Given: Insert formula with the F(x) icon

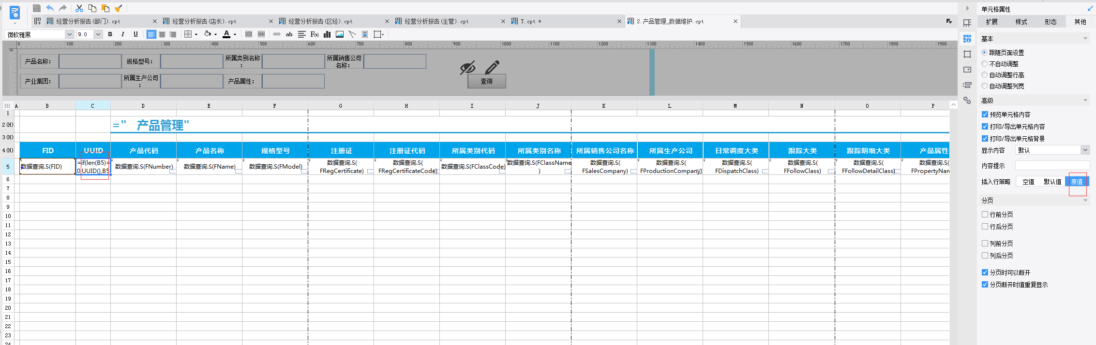Looking at the screenshot, I should 315,34.
